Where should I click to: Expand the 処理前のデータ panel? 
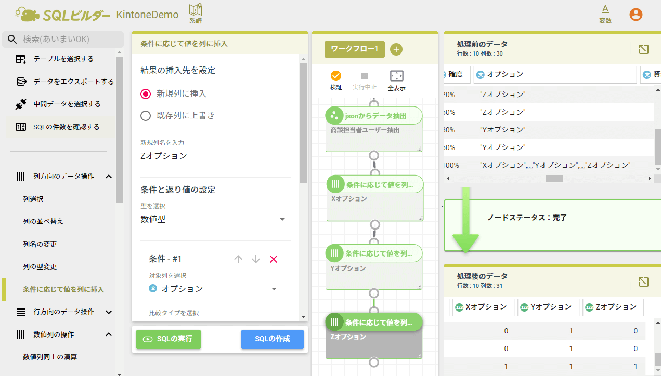643,49
